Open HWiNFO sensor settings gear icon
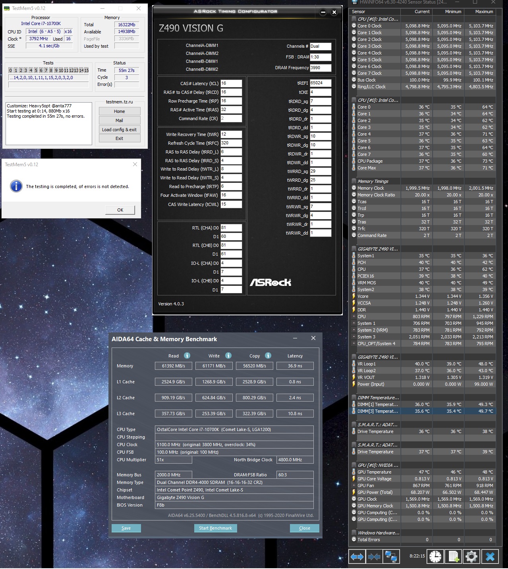This screenshot has height=569, width=508. (471, 557)
